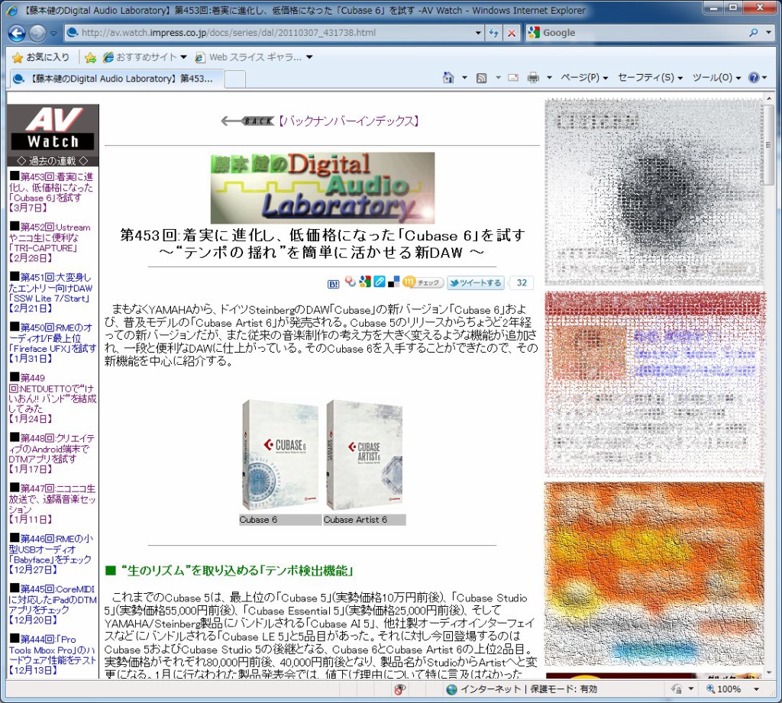
Task: Click the Livedoor clip share icon
Action: click(x=350, y=282)
